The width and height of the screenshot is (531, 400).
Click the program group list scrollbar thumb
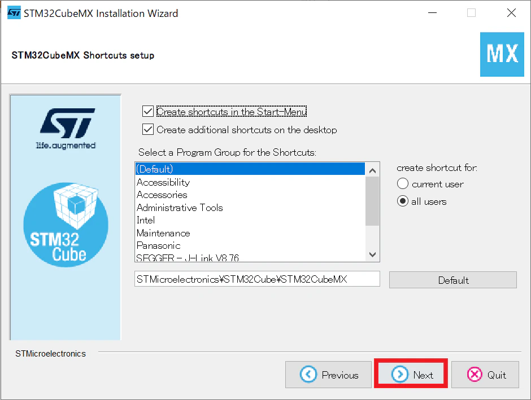pos(372,201)
